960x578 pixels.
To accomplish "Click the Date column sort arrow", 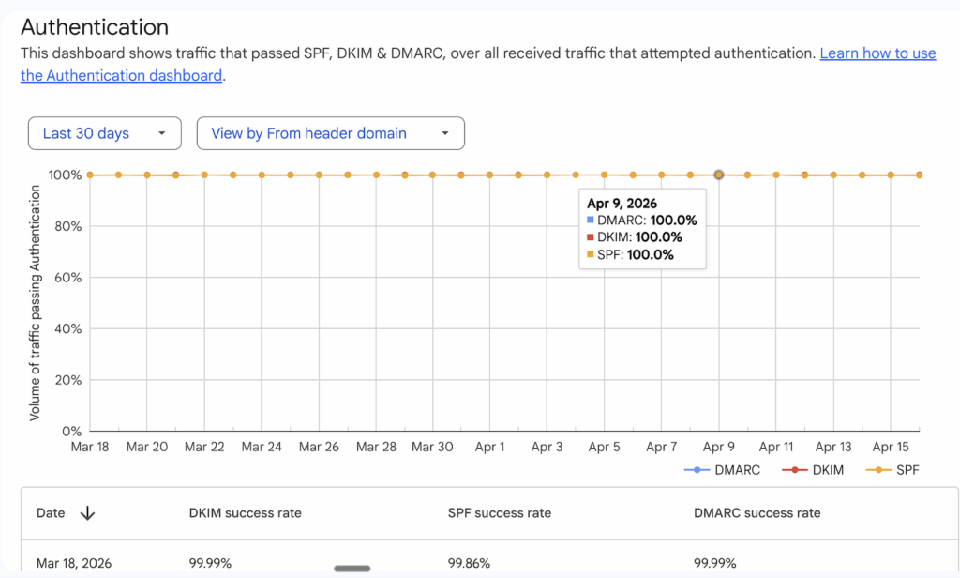I will tap(87, 513).
